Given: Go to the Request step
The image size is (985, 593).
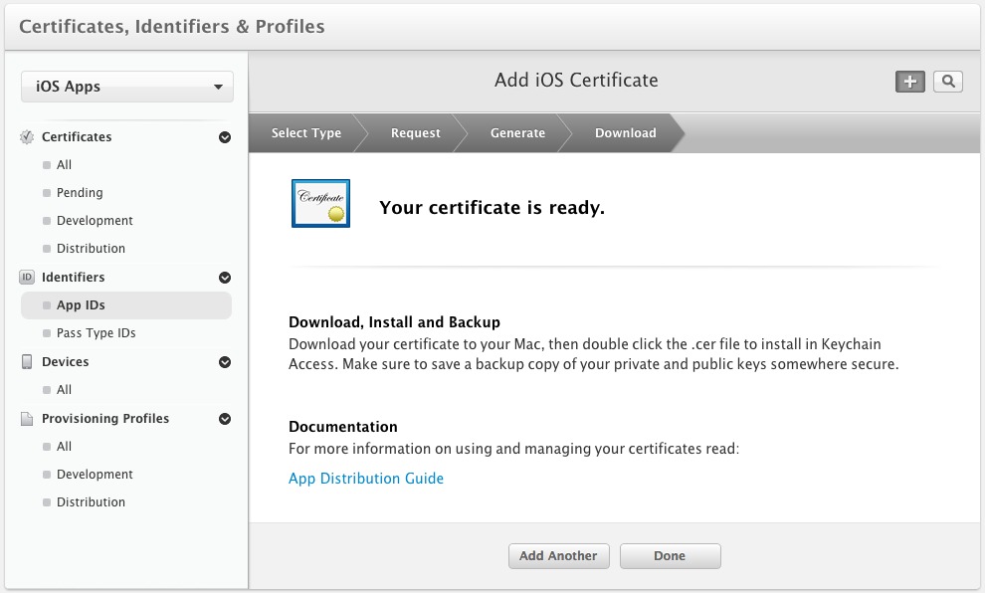Looking at the screenshot, I should pyautogui.click(x=415, y=133).
